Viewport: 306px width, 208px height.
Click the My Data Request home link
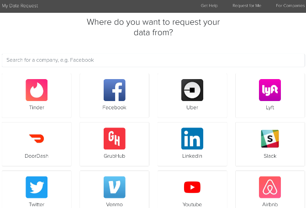coord(20,5)
